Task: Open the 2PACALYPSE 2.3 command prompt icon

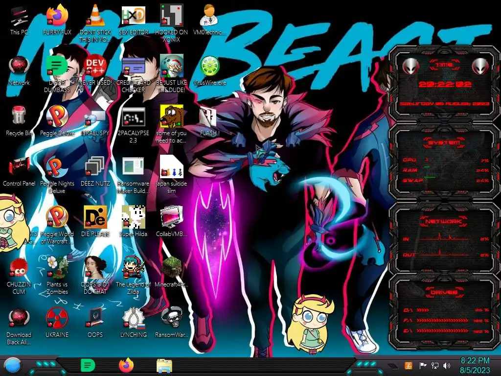Action: tap(133, 125)
